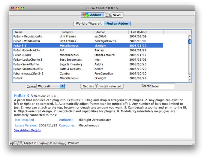Click the 2007/01/22 date cell

click(138, 50)
